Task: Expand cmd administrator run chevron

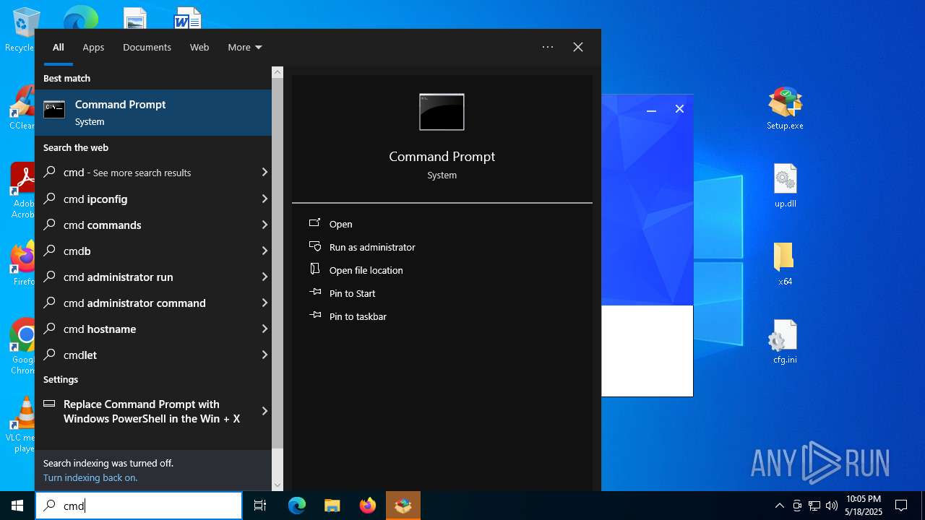Action: click(x=264, y=277)
